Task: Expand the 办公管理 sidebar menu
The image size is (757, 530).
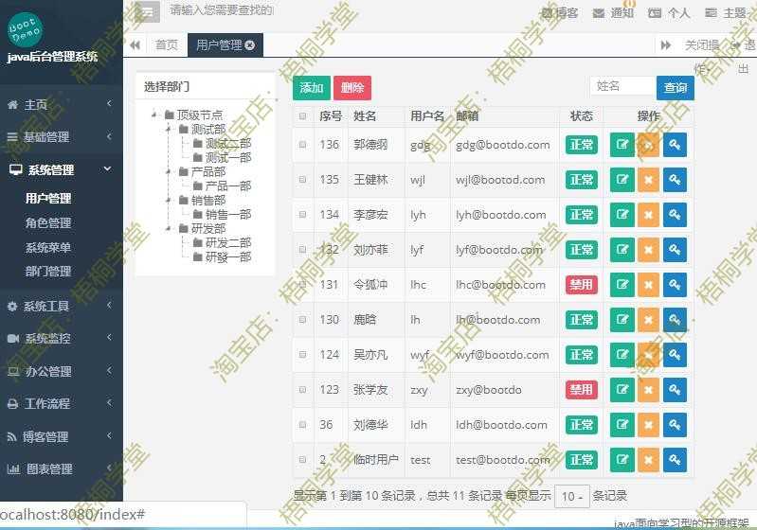Action: click(62, 371)
